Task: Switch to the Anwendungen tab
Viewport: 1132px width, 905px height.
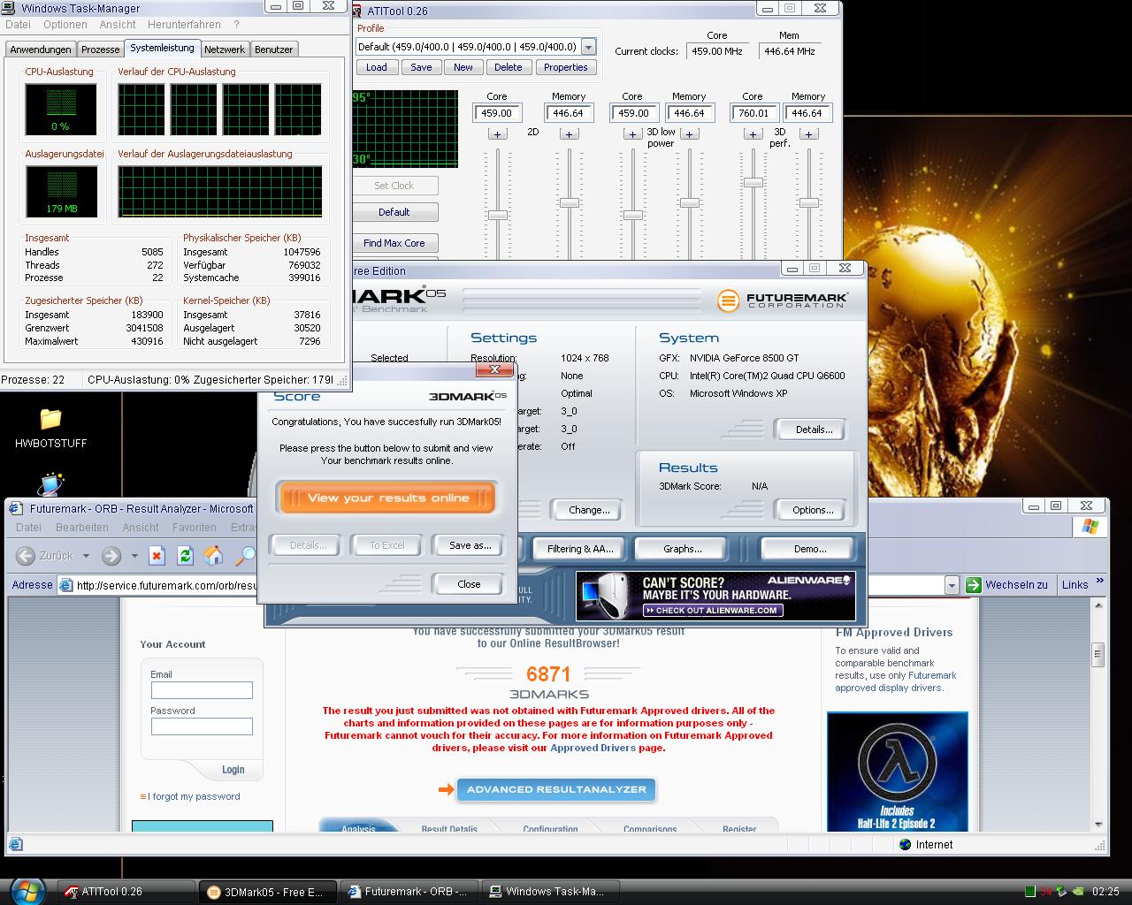Action: (41, 49)
